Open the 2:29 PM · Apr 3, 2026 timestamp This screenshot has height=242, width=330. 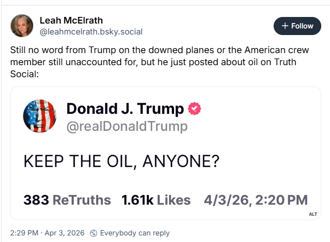pos(48,233)
